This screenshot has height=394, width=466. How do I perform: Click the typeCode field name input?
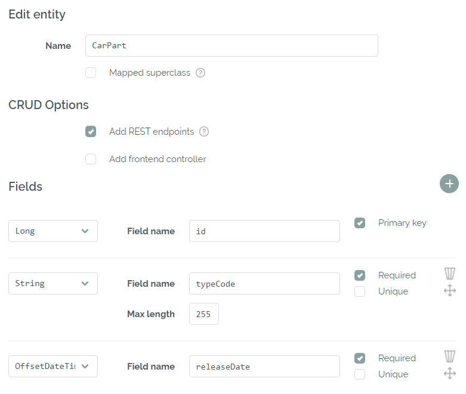tap(264, 284)
